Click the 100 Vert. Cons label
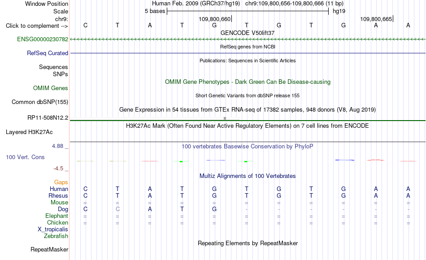The width and height of the screenshot is (426, 260). [25, 157]
